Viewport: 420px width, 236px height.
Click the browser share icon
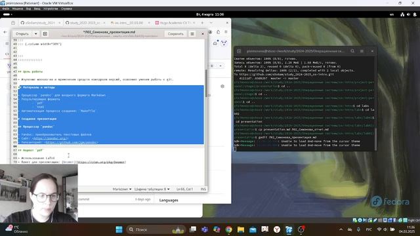(x=218, y=32)
